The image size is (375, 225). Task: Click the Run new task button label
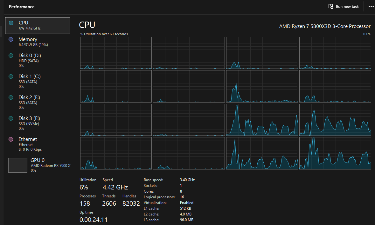[x=347, y=7]
